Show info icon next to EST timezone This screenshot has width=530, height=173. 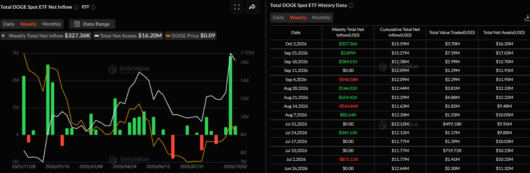coord(94,7)
